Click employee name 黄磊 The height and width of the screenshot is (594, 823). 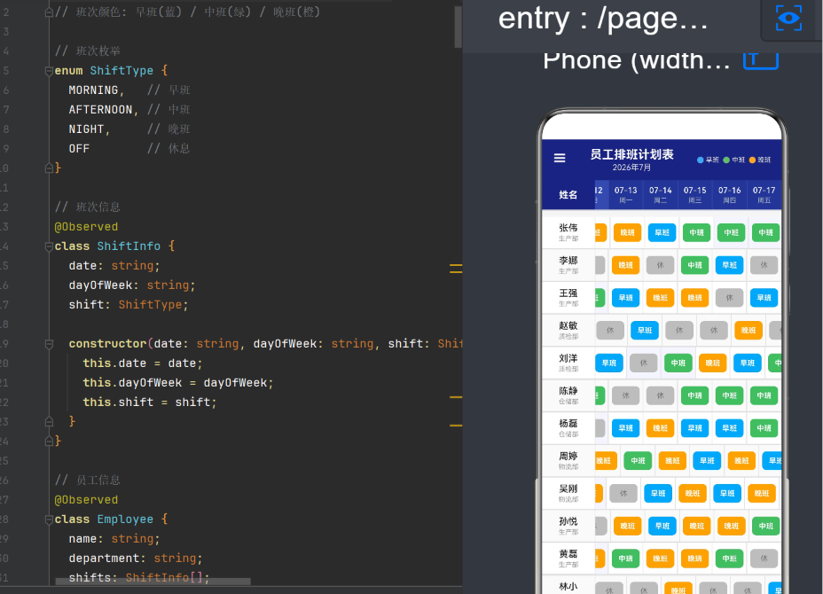[568, 553]
